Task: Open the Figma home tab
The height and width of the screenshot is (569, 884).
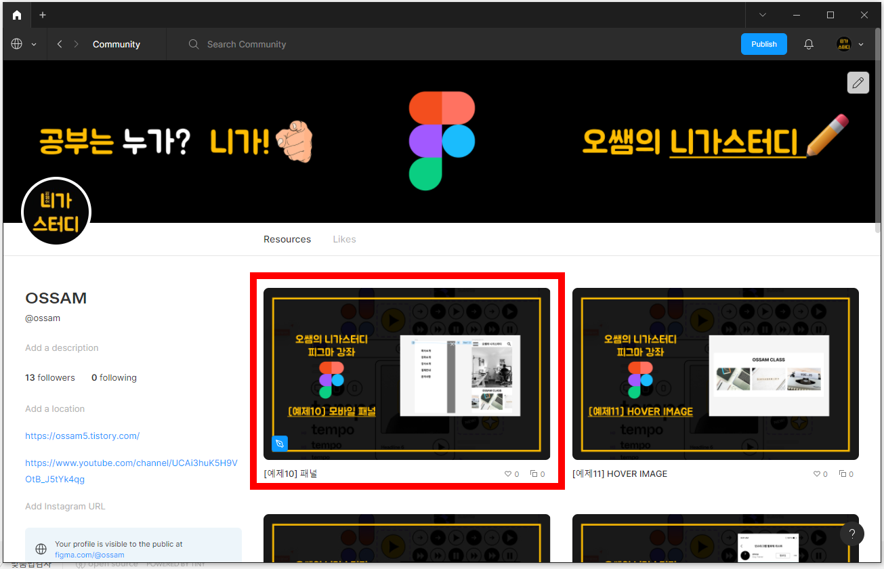Action: point(17,15)
